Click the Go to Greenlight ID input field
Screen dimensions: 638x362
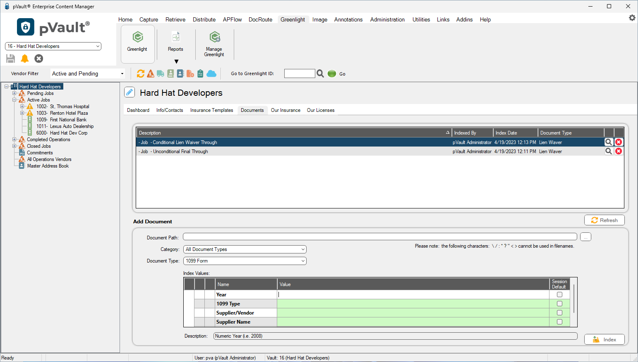[300, 73]
